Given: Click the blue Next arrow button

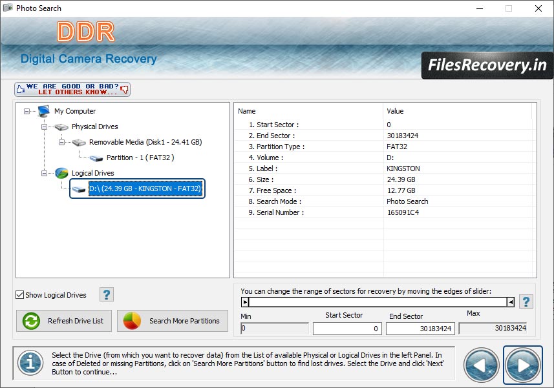Looking at the screenshot, I should (523, 365).
